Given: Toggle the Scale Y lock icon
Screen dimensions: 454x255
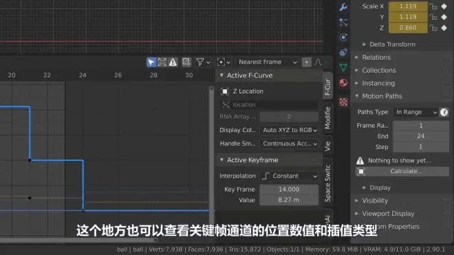Looking at the screenshot, I should click(433, 17).
